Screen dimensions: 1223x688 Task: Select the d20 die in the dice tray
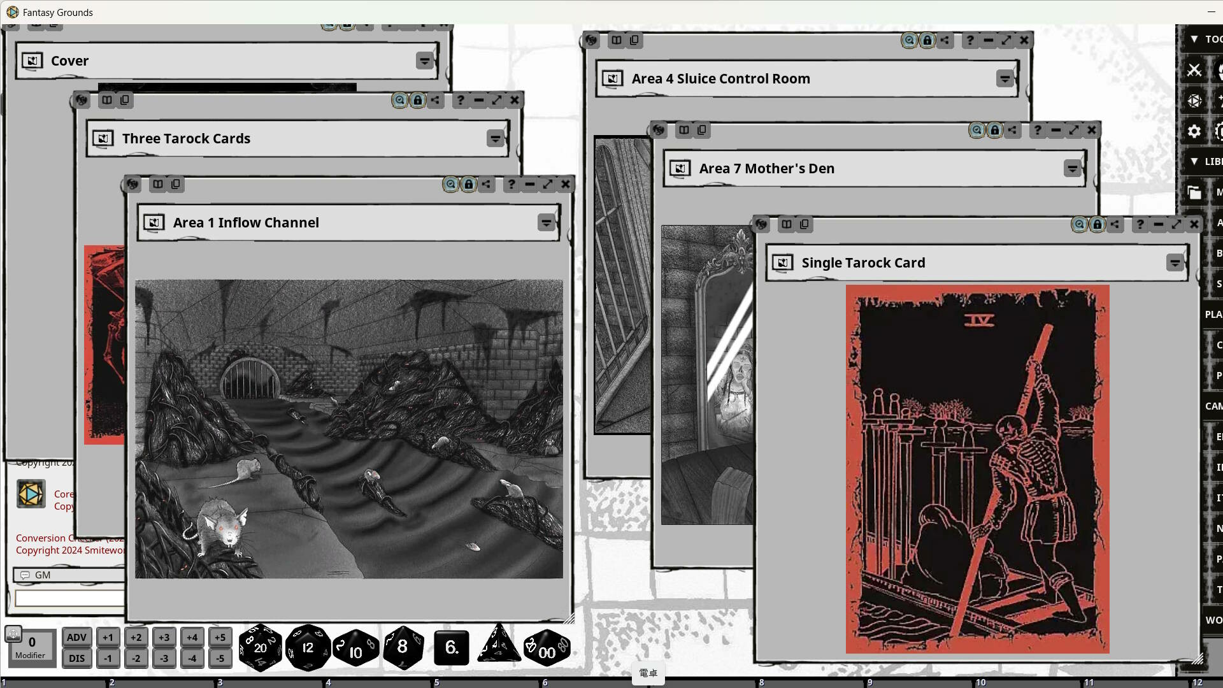[260, 647]
